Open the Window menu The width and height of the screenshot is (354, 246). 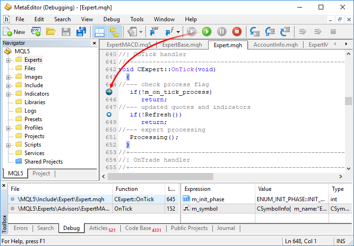164,19
